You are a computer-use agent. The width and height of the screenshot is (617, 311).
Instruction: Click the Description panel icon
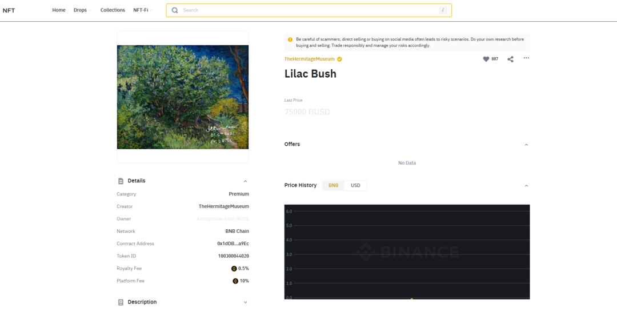click(121, 302)
